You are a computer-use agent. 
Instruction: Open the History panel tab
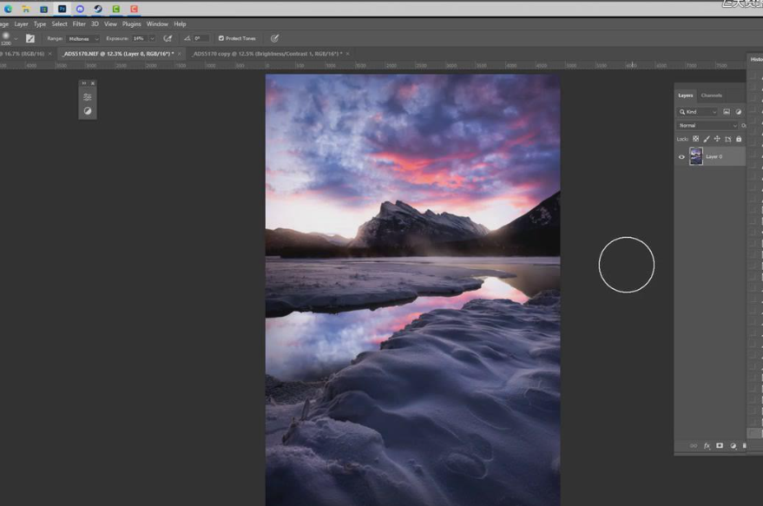coord(756,59)
